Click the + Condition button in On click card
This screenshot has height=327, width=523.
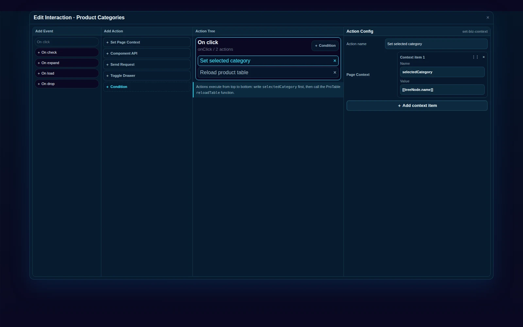point(325,46)
